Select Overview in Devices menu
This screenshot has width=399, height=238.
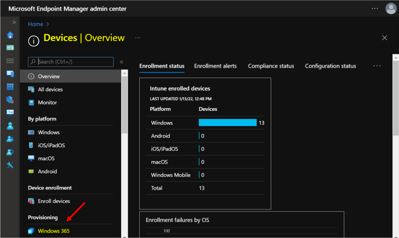[70, 76]
